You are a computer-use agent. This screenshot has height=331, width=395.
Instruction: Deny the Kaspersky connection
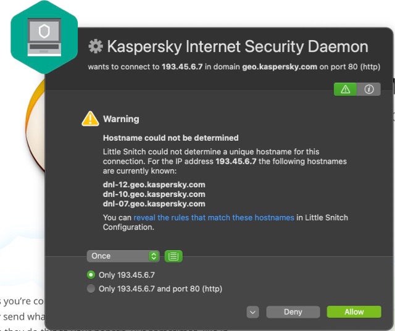click(293, 312)
